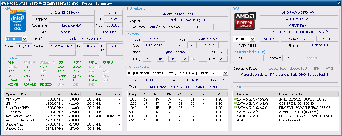Click the GPU clock 157.0 value
Viewport: 342px width, 136px height.
click(255, 58)
